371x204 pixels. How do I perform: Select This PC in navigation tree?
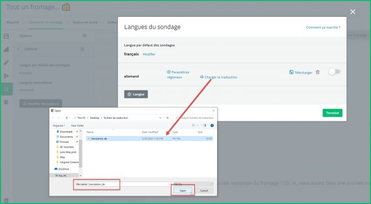click(63, 175)
